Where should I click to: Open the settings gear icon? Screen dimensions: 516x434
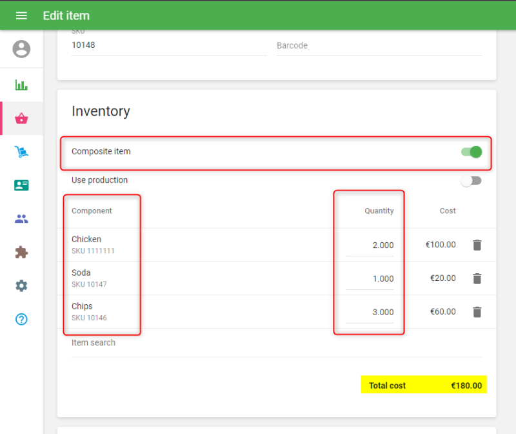coord(21,285)
